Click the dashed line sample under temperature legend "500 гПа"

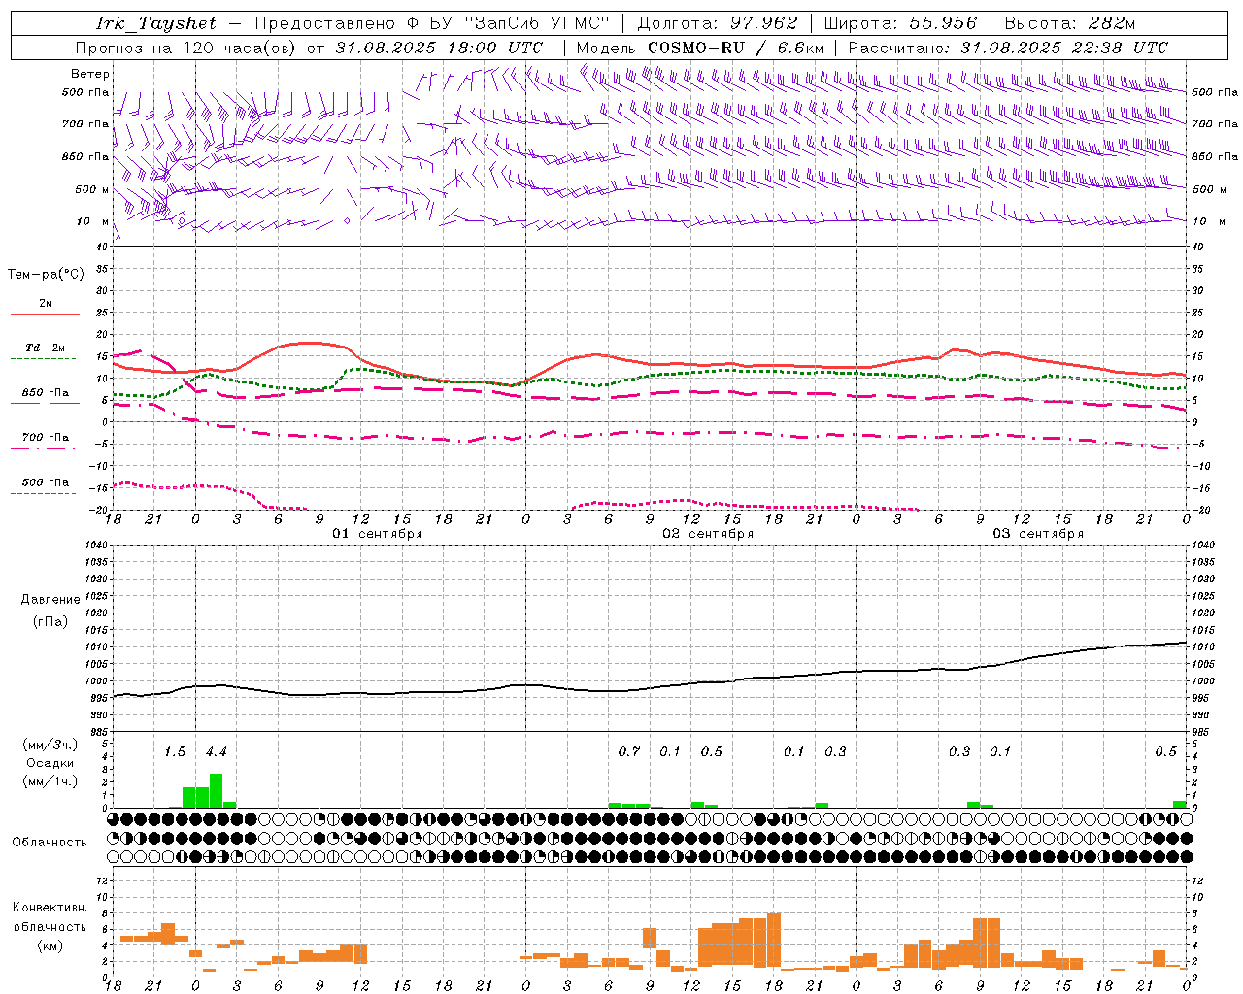(x=45, y=494)
